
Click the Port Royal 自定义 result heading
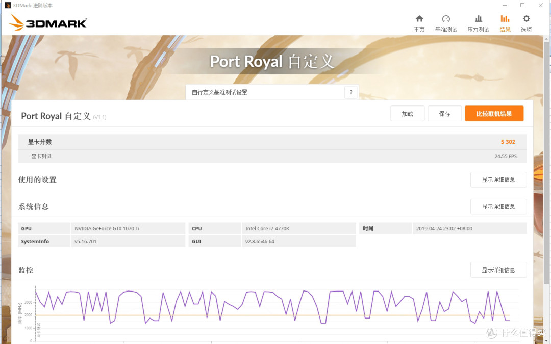coord(56,116)
